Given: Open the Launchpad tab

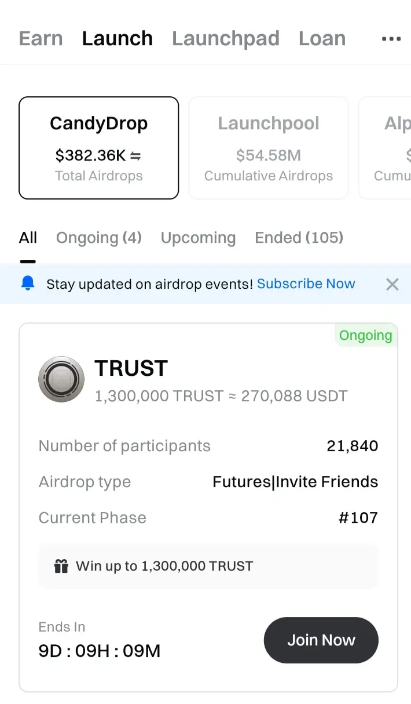Looking at the screenshot, I should click(226, 39).
